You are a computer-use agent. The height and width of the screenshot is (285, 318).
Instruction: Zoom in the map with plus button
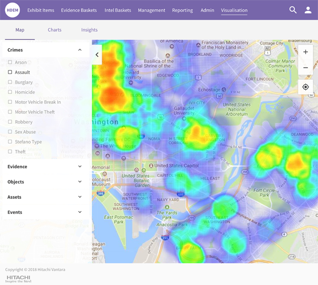click(x=305, y=52)
